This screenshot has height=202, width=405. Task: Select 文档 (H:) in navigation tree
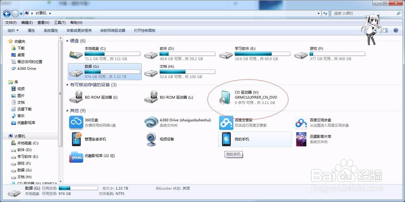[24, 177]
